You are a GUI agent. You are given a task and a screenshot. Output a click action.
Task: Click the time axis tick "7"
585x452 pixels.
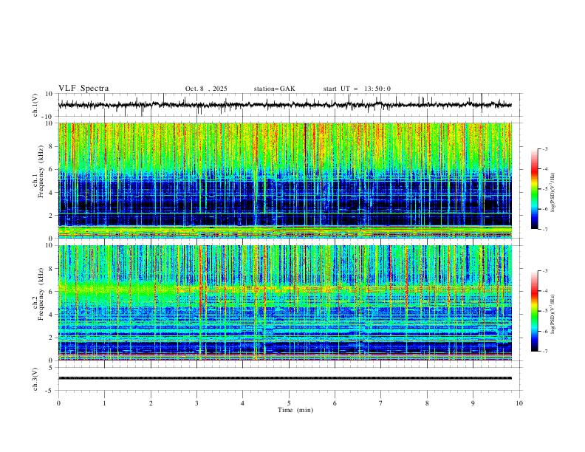pyautogui.click(x=381, y=403)
